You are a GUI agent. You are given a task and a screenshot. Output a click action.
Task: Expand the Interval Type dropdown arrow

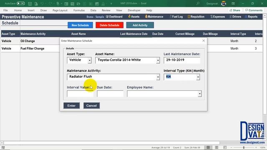pos(198,77)
